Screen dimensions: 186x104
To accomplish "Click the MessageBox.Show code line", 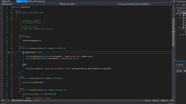I will (x=69, y=69).
